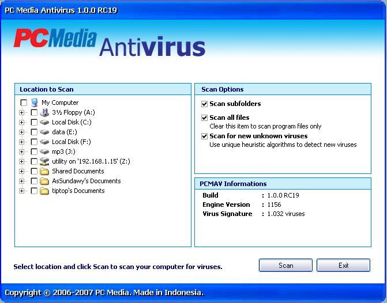Select the 3½ Floppy (A:) label

pos(73,112)
